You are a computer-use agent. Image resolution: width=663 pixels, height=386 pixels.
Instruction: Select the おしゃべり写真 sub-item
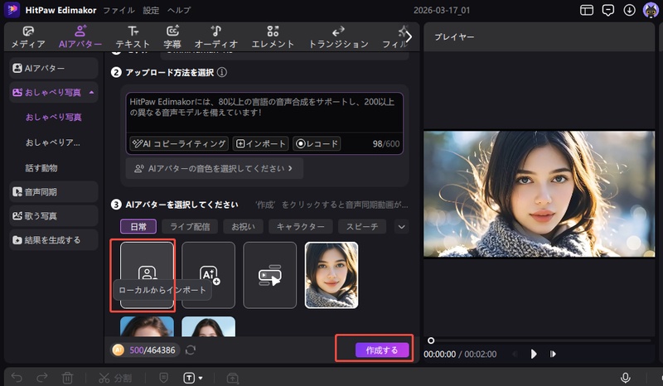point(53,117)
